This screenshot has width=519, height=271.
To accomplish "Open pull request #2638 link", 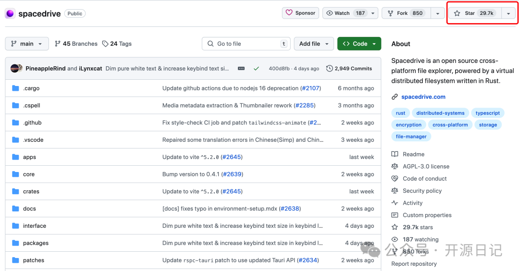I will coord(290,209).
